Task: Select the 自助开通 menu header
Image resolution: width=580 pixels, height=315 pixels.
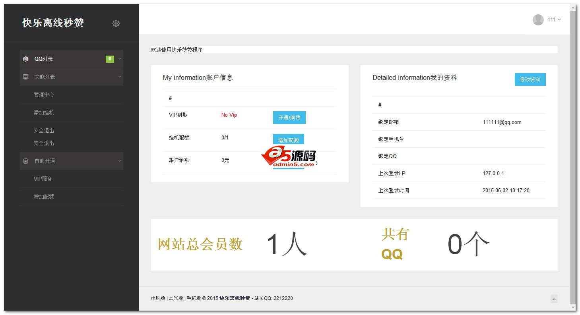Action: [x=72, y=161]
